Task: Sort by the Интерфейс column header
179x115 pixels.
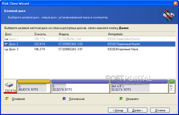Action: point(139,34)
